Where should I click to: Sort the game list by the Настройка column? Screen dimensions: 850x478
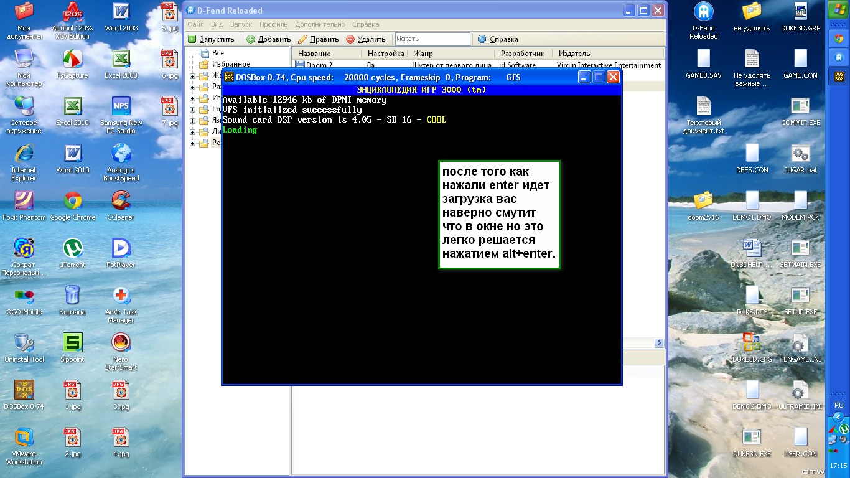[x=385, y=54]
